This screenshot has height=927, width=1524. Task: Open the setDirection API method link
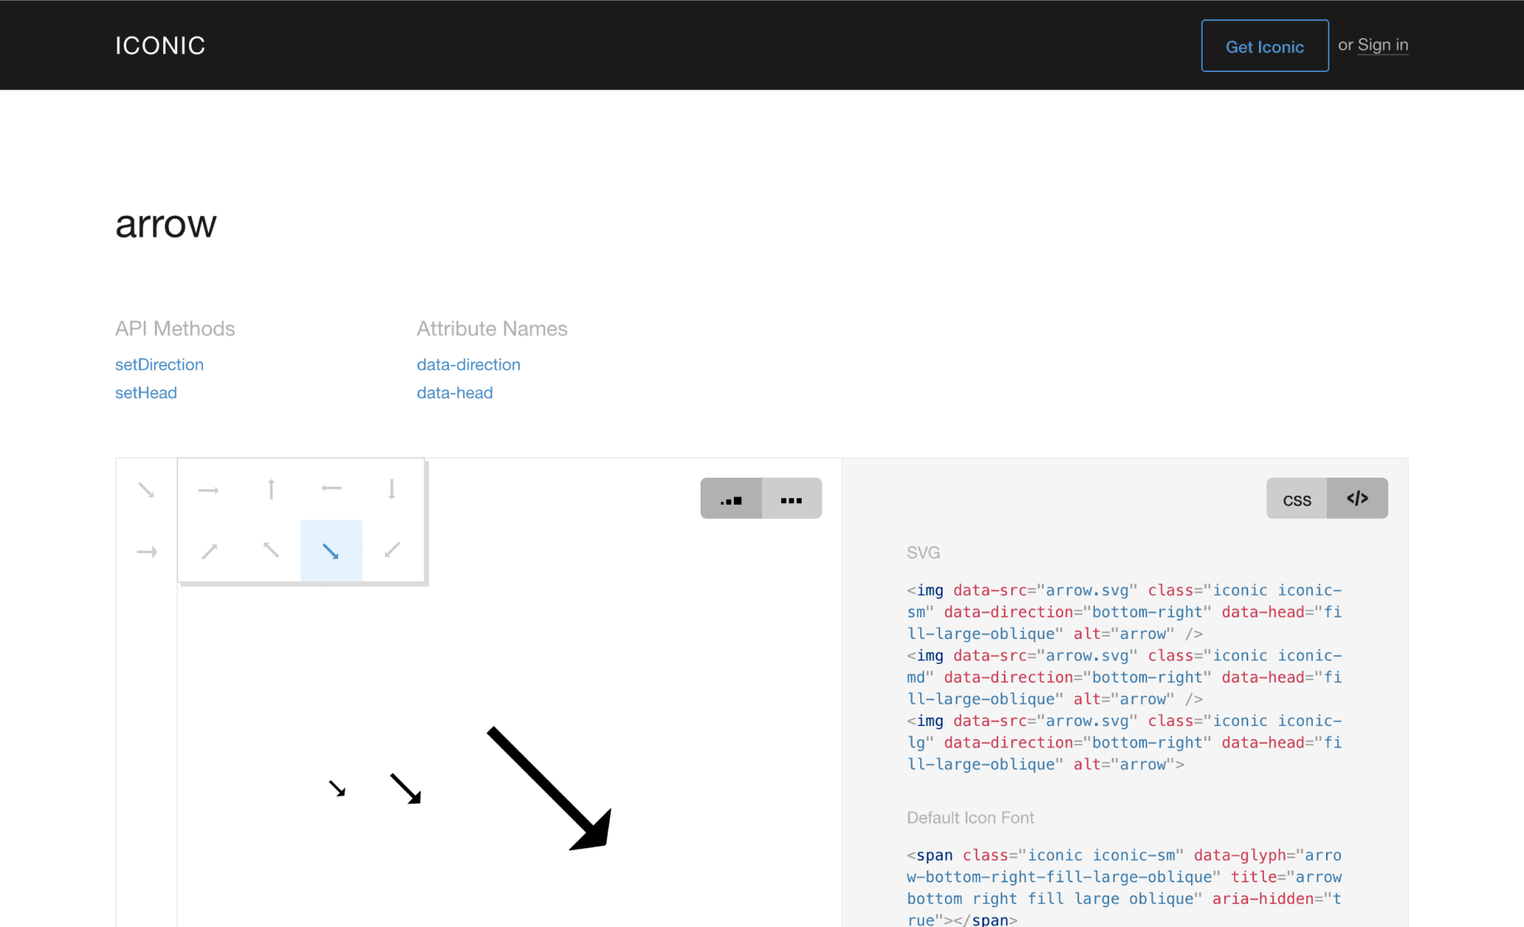(159, 365)
